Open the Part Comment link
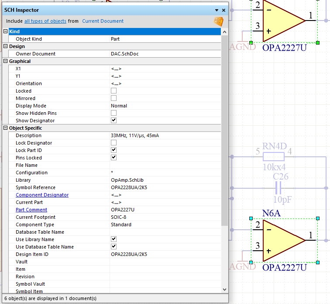Image resolution: width=330 pixels, height=304 pixels. 31,210
